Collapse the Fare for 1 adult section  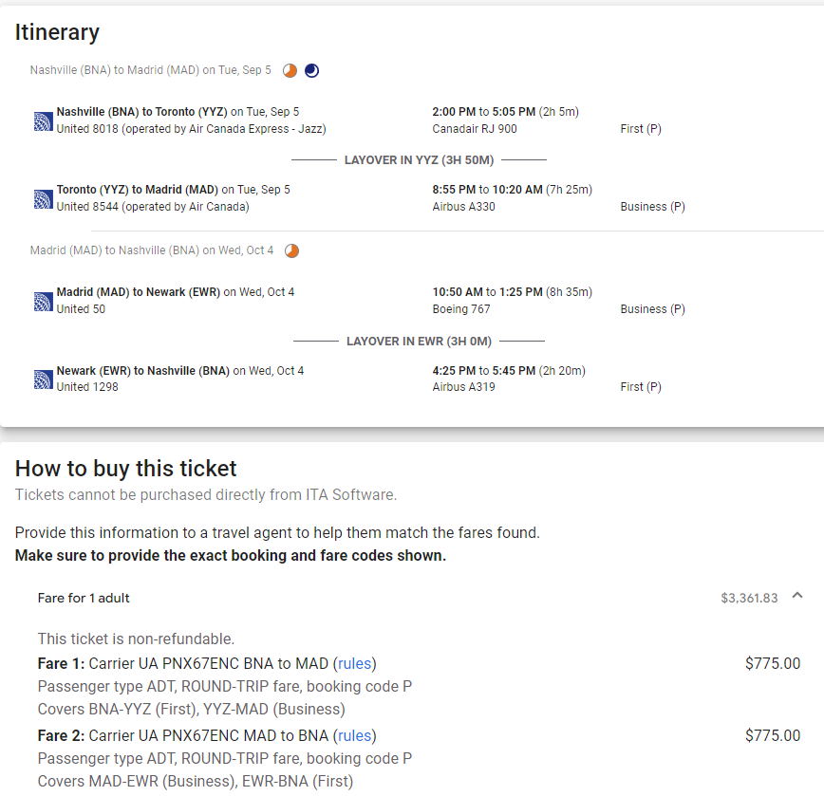point(797,596)
